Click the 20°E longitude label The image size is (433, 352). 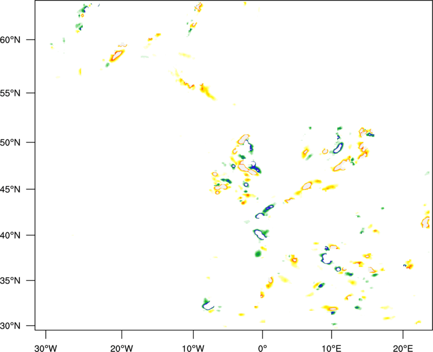tap(403, 347)
